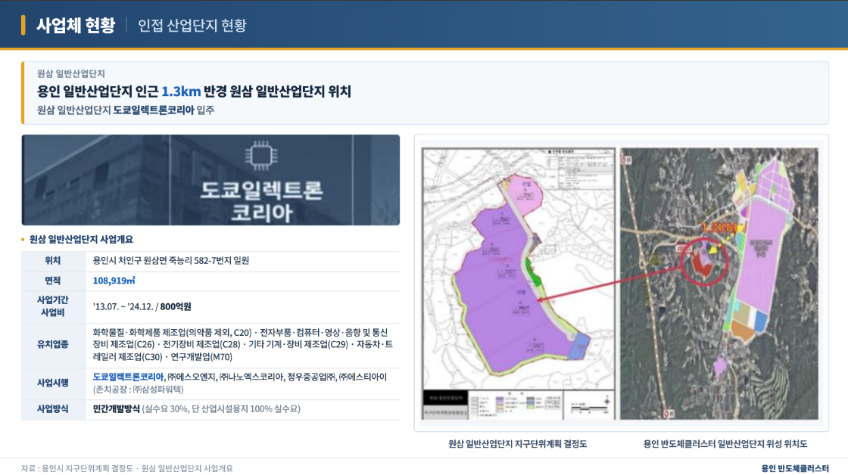This screenshot has width=848, height=475.
Task: Click the 민간개발방식 bold text
Action: 117,409
